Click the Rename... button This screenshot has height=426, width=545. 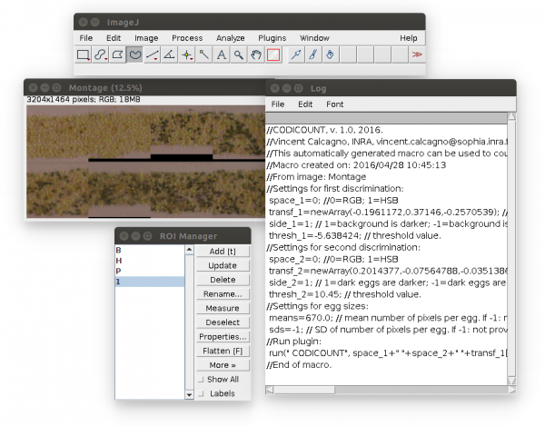[x=223, y=294]
